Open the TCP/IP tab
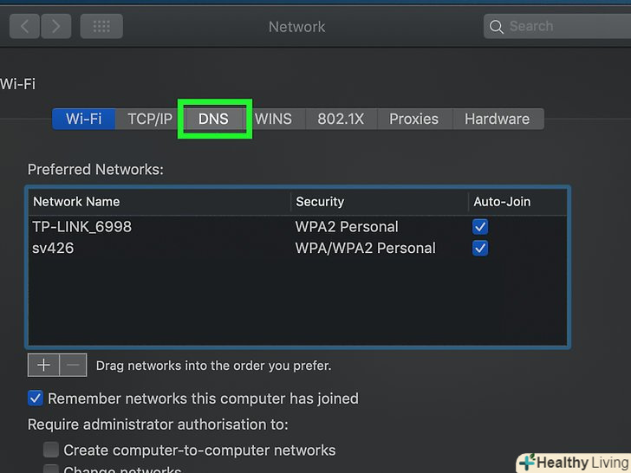 (x=150, y=120)
